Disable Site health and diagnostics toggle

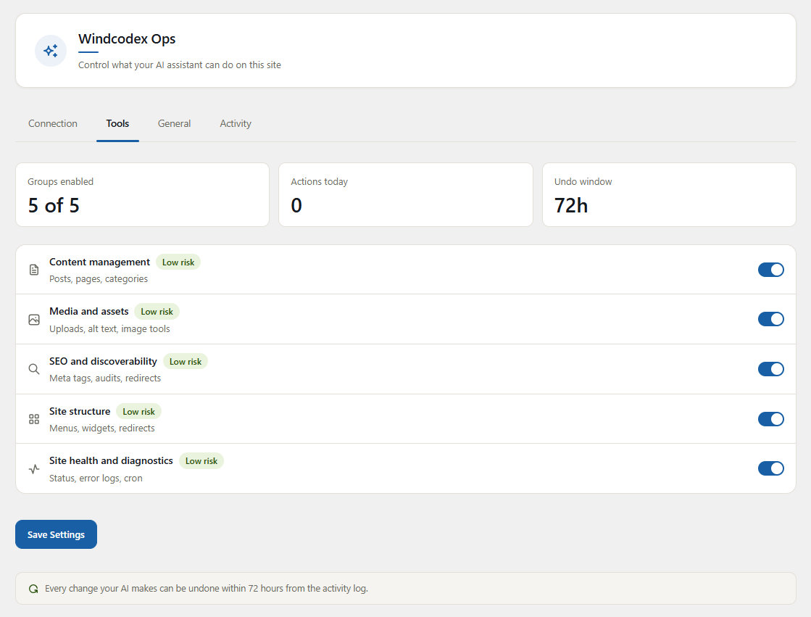coord(770,468)
